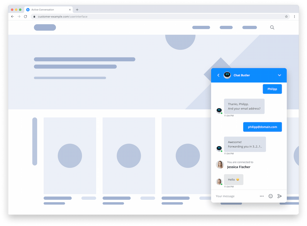
Task: Click the bot avatar next to Awesome message
Action: (x=219, y=148)
